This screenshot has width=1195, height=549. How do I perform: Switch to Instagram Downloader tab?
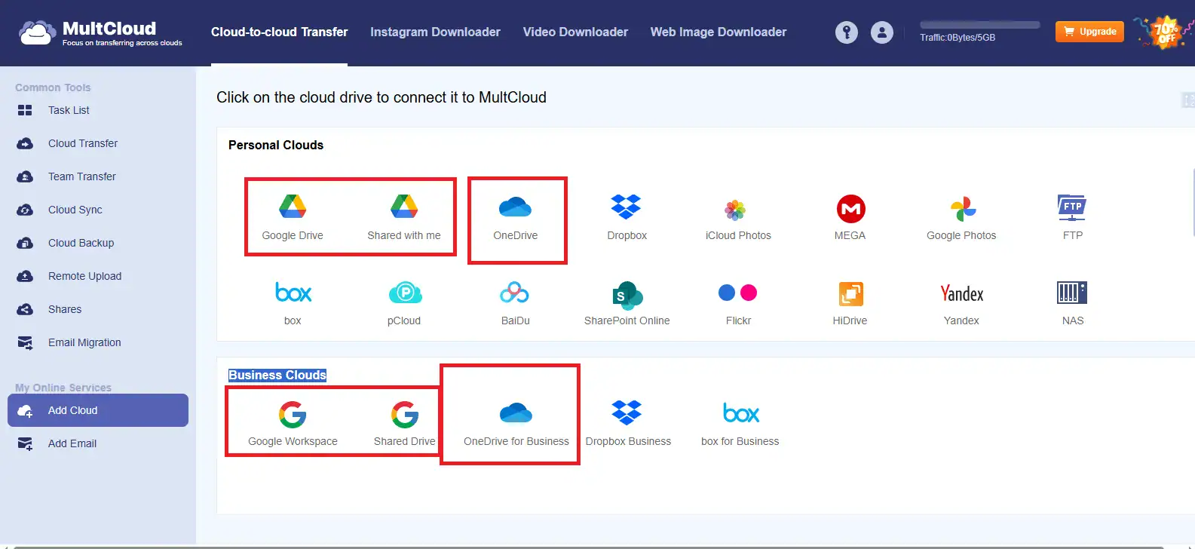pos(435,32)
